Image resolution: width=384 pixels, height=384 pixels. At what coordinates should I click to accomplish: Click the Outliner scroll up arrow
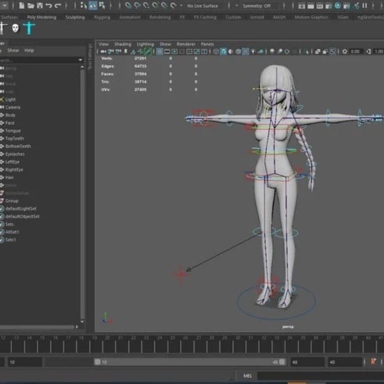[82, 67]
